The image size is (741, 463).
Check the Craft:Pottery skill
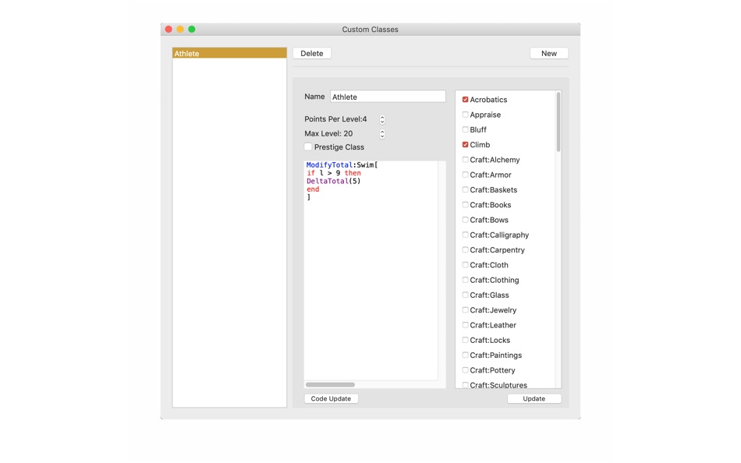[x=465, y=370]
